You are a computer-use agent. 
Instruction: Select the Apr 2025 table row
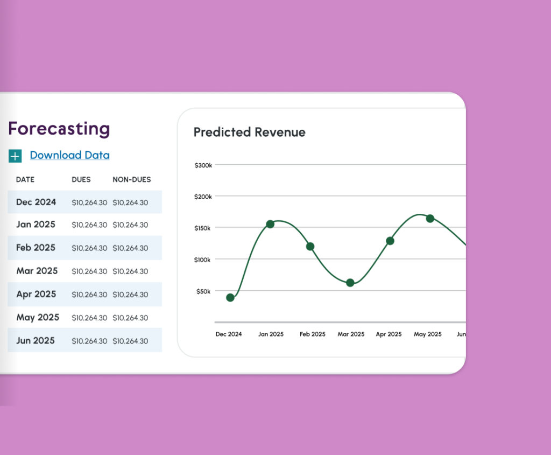[84, 294]
